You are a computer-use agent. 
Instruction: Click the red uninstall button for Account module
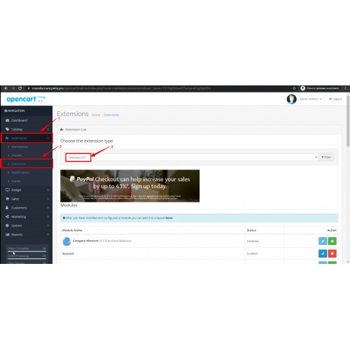pos(332,253)
